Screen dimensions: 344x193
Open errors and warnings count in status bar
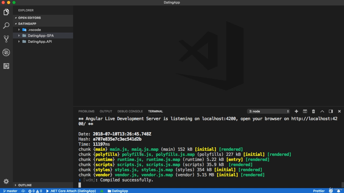[35, 191]
